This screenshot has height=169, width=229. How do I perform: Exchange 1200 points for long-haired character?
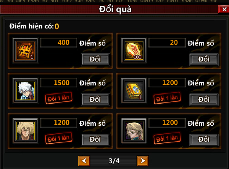204,139
